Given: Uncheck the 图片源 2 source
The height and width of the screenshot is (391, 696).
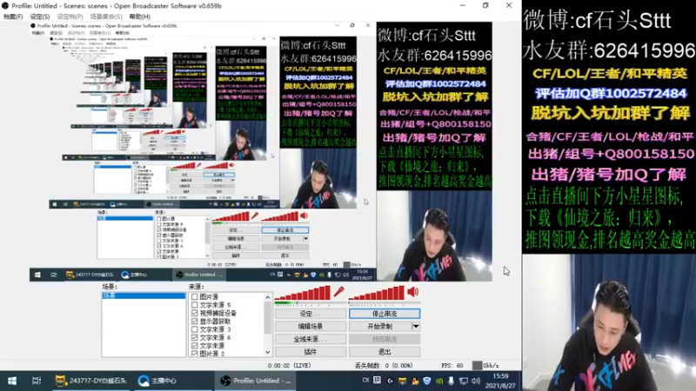Looking at the screenshot, I should [194, 354].
